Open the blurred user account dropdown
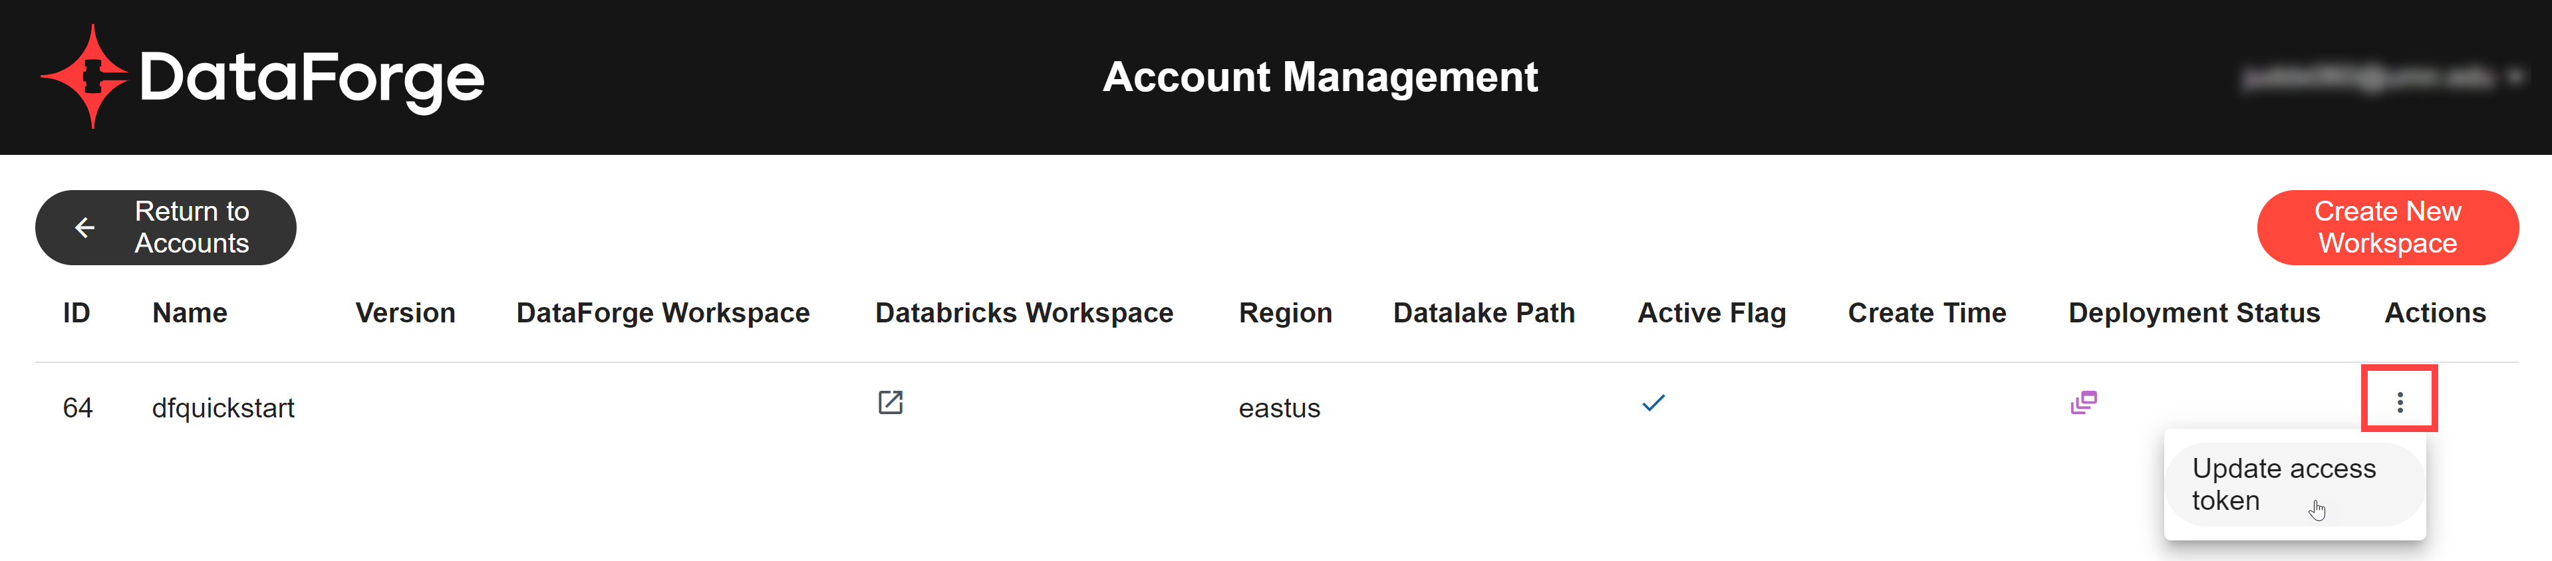The width and height of the screenshot is (2552, 561). pos(2384,77)
